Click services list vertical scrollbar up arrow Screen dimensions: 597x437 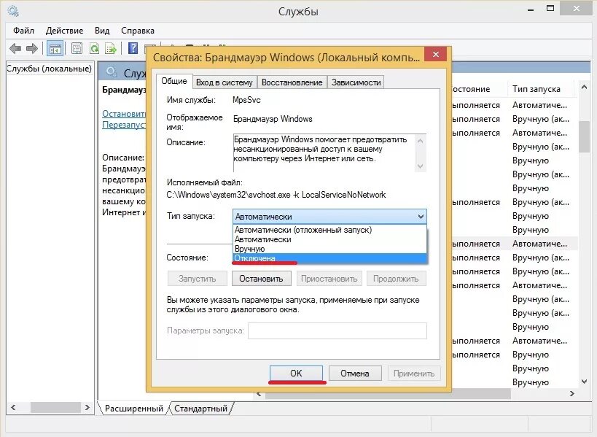(584, 88)
